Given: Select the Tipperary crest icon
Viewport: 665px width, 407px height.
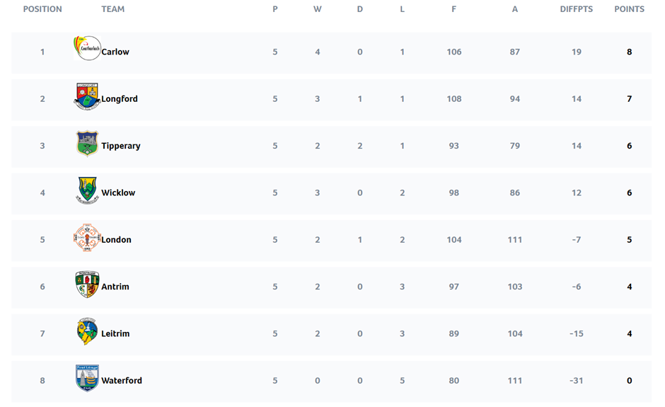Looking at the screenshot, I should [87, 143].
